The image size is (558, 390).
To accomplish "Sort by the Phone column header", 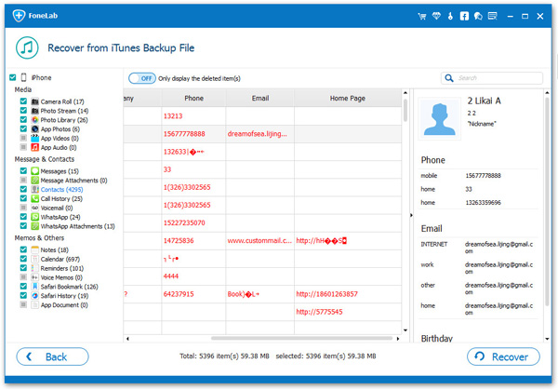I will [x=193, y=98].
